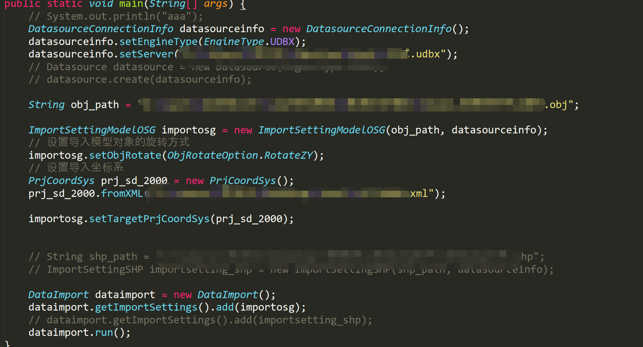Click obj_path in the String declaration

click(95, 105)
